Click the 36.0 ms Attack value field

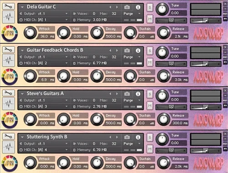point(46,36)
